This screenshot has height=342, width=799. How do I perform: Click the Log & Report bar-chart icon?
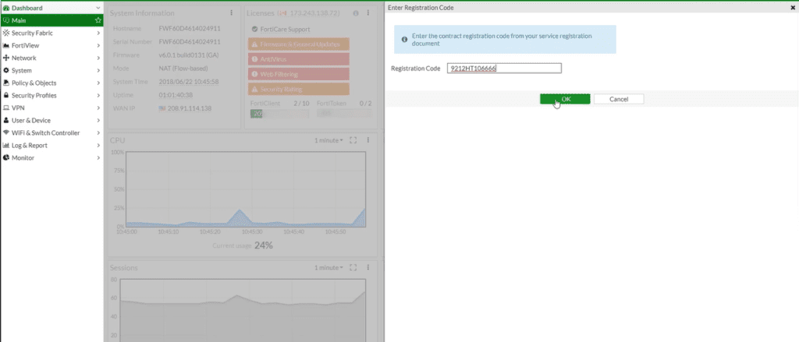click(x=6, y=145)
